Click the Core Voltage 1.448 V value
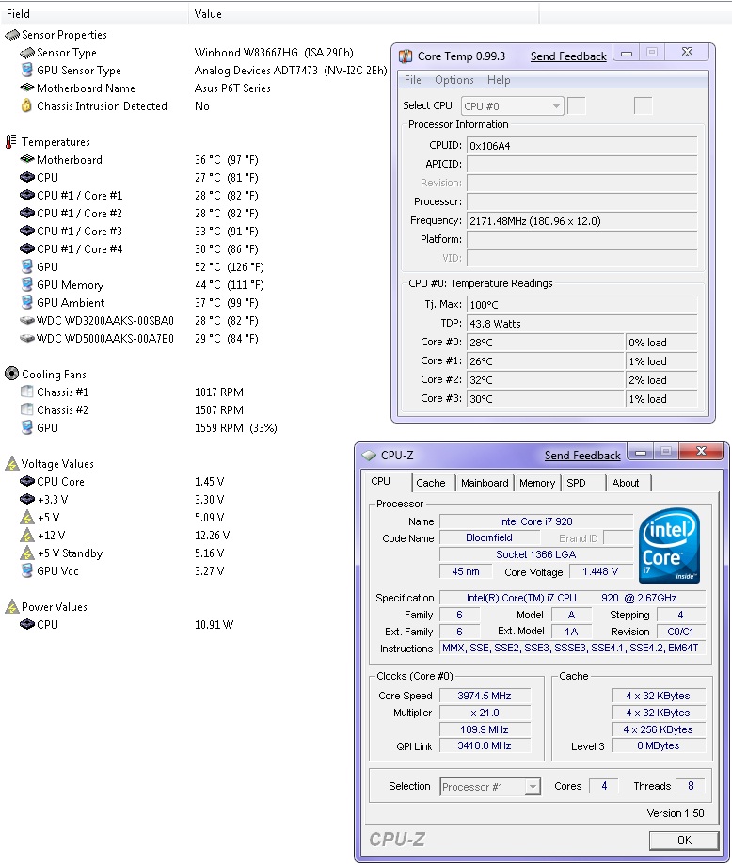Image resolution: width=732 pixels, height=865 pixels. 600,571
